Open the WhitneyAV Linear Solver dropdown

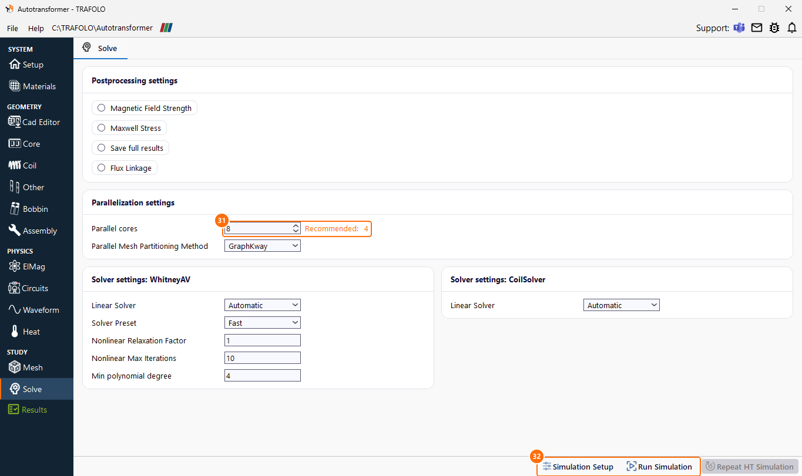tap(263, 305)
